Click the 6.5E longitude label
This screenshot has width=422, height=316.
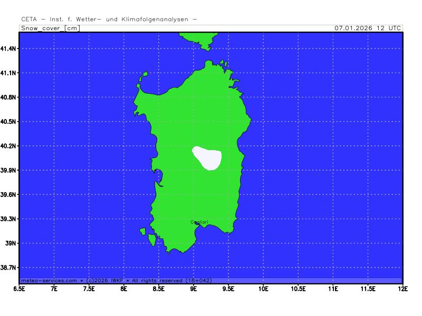coord(19,289)
